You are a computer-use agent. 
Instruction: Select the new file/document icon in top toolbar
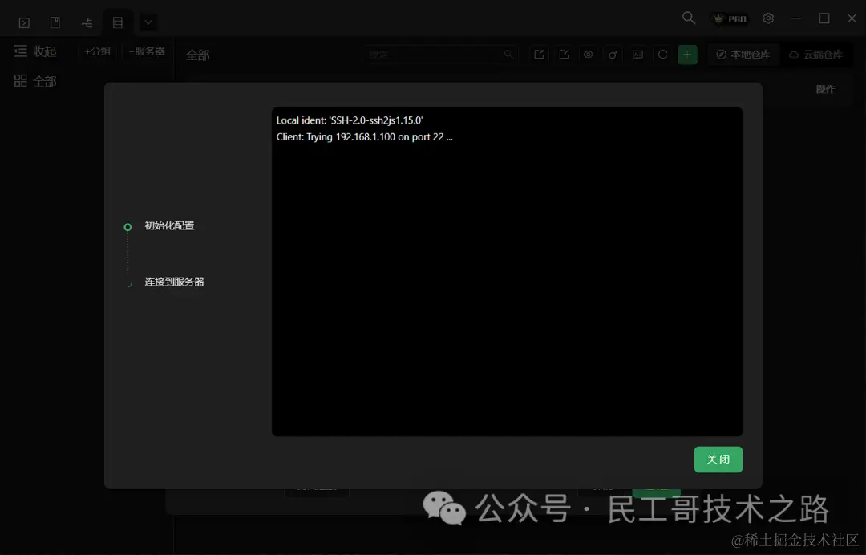(55, 22)
